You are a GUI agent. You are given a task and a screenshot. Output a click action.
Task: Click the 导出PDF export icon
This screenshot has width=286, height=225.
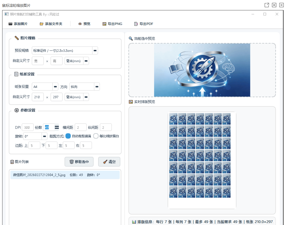click(136, 24)
